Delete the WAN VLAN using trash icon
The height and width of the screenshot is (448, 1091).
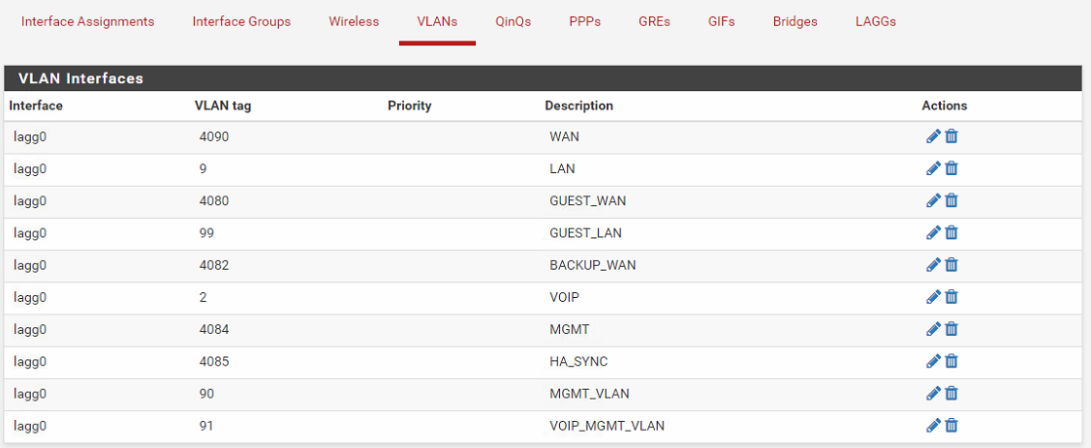[951, 136]
